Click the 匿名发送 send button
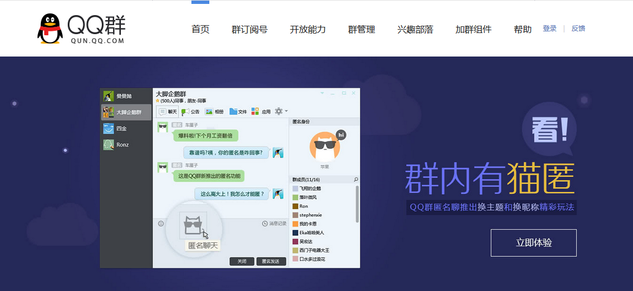This screenshot has width=633, height=291. [x=271, y=261]
